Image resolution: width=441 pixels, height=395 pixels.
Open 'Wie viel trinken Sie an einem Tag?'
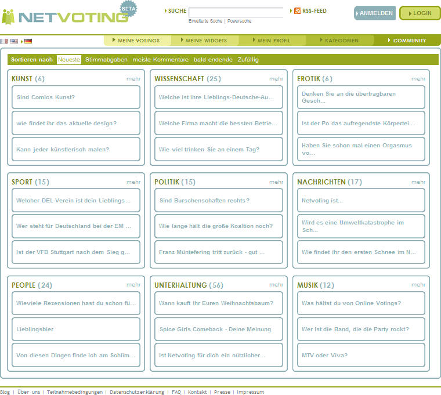[219, 149]
